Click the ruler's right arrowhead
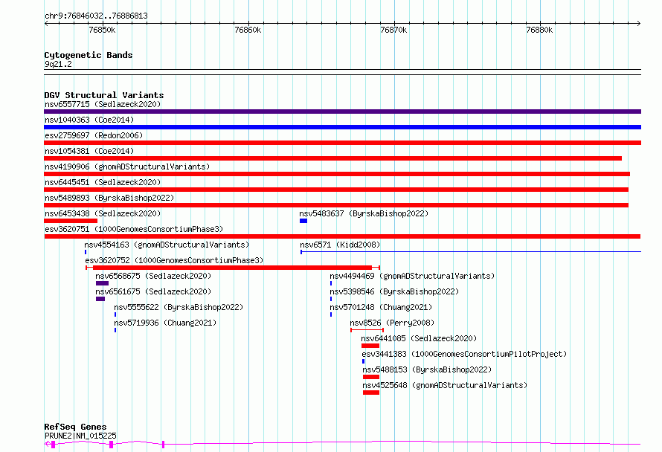662x452 pixels. click(x=639, y=24)
